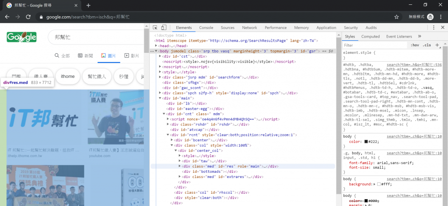
Task: Open the iT邦幫忙 logo image result
Action: pos(45,118)
